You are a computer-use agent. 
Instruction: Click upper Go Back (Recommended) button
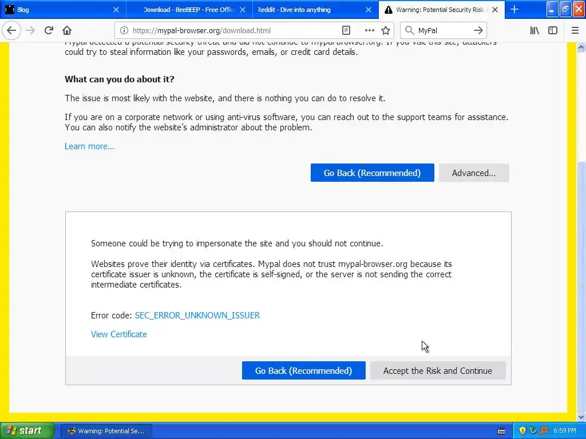coord(372,173)
